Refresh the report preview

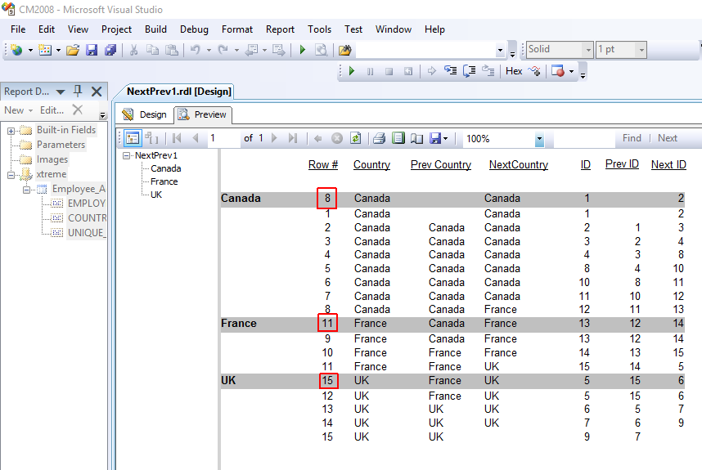(x=355, y=138)
